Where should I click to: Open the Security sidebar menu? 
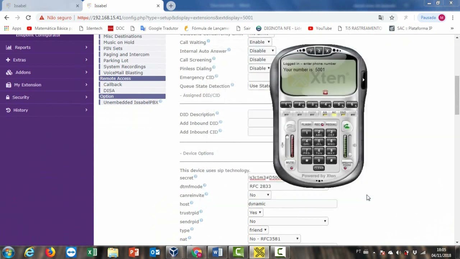47,97
